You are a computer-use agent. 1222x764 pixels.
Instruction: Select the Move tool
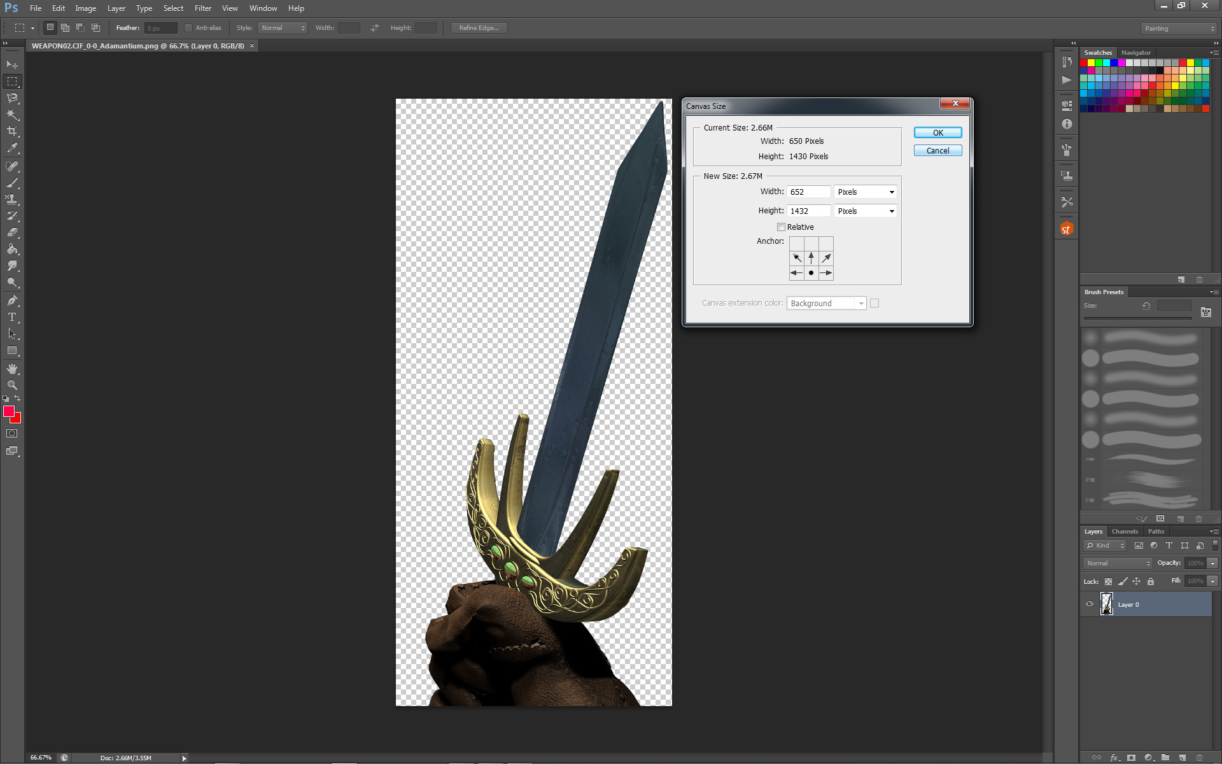pos(12,65)
